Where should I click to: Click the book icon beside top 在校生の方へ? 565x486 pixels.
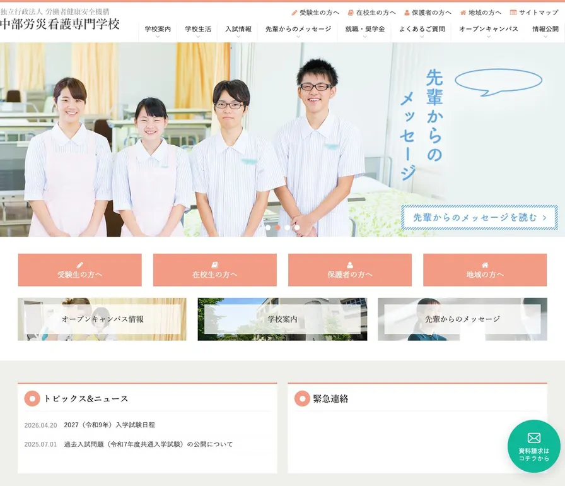pos(351,13)
